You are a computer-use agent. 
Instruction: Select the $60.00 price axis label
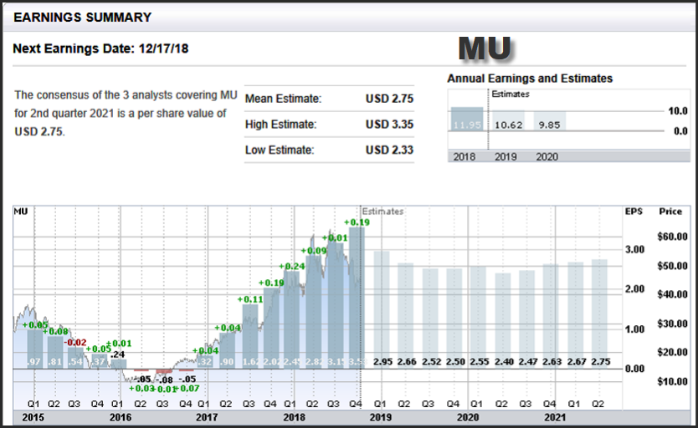click(x=671, y=237)
